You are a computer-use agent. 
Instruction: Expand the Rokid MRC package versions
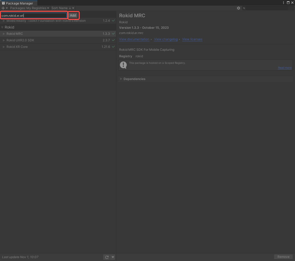coord(4,34)
